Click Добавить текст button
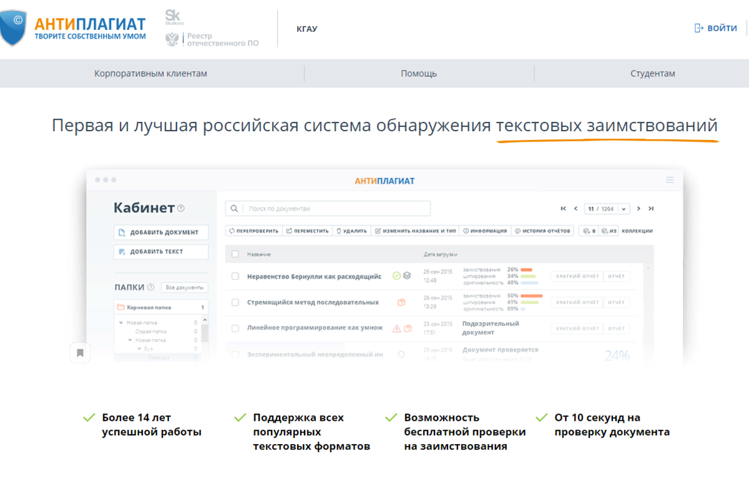This screenshot has width=749, height=479. point(161,252)
